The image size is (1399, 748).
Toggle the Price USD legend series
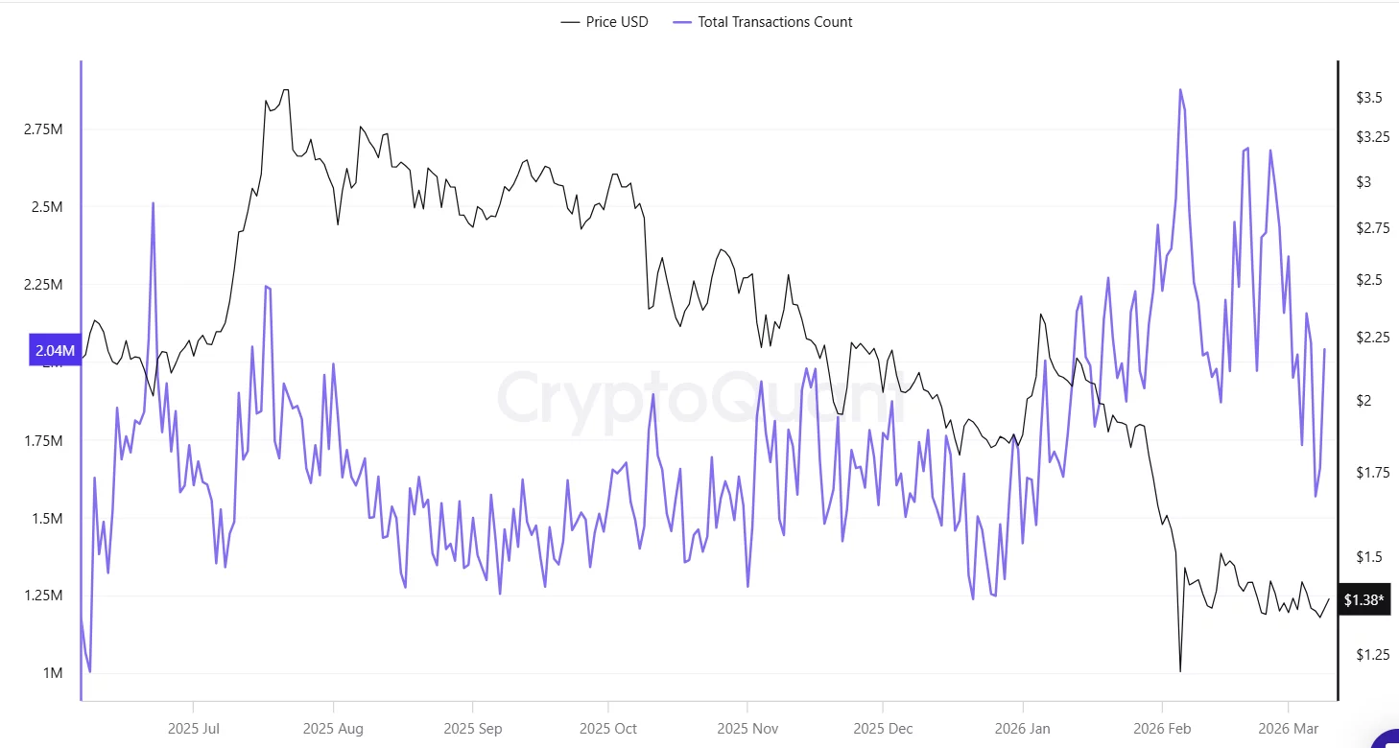(x=616, y=22)
